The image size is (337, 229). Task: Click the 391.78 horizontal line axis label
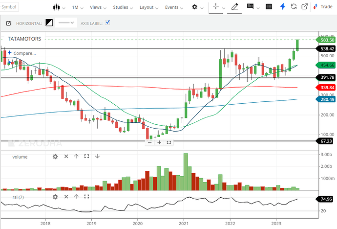[x=326, y=77]
